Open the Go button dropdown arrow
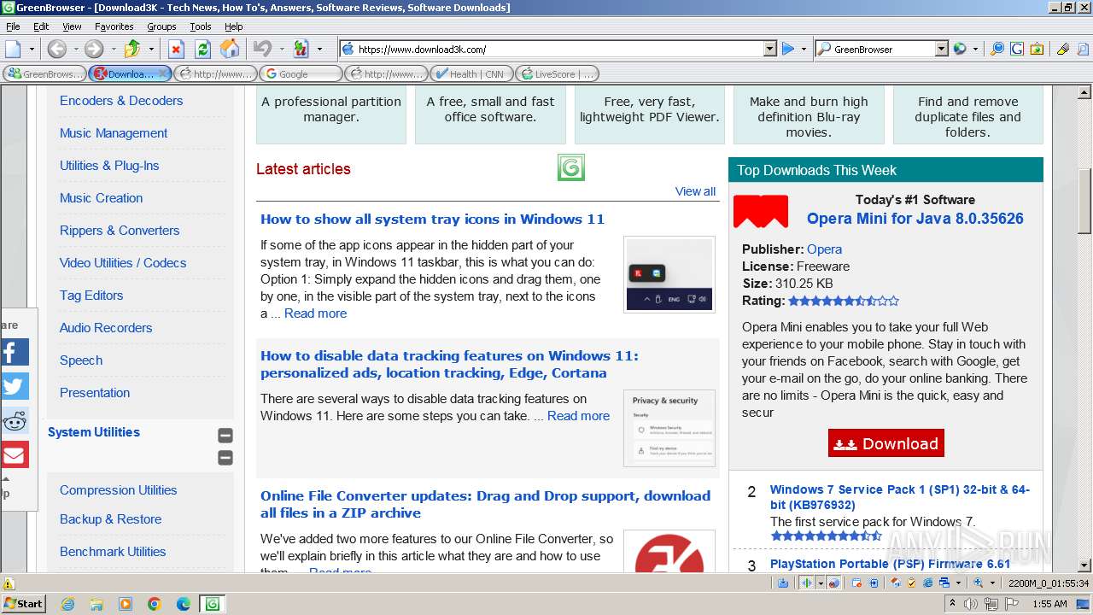 pyautogui.click(x=804, y=49)
